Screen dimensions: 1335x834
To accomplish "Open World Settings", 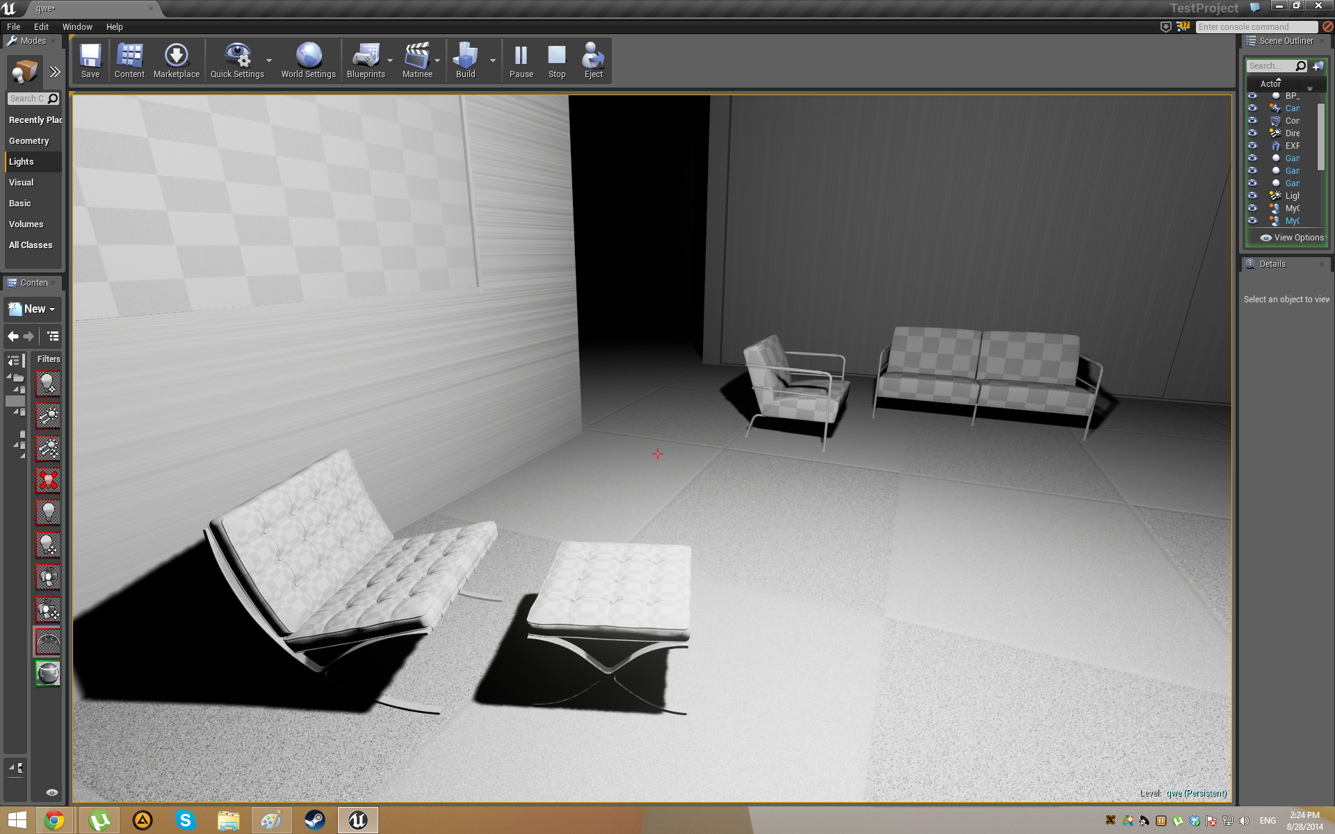I will click(308, 61).
